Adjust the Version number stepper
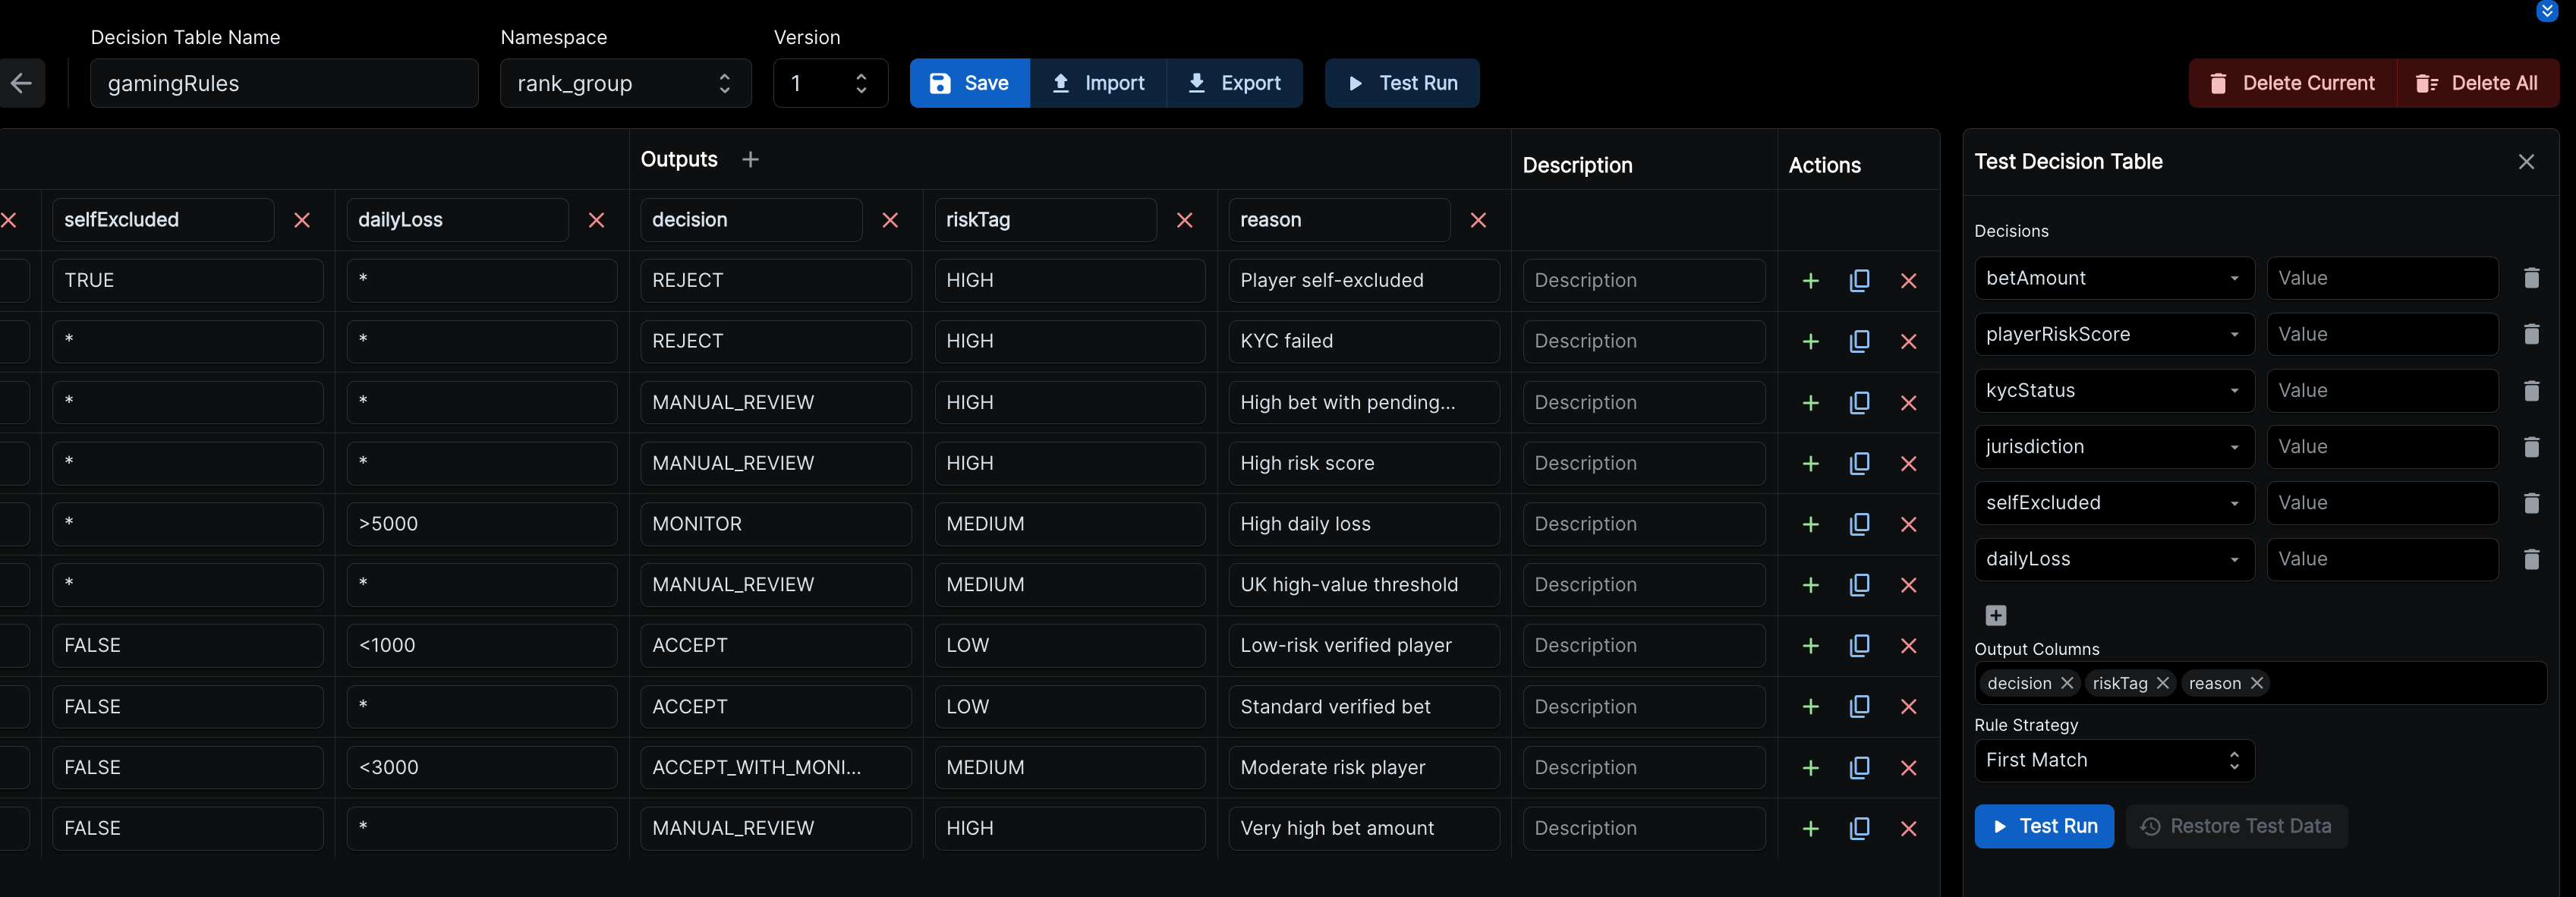Screen dimensions: 2576x897 (861, 83)
